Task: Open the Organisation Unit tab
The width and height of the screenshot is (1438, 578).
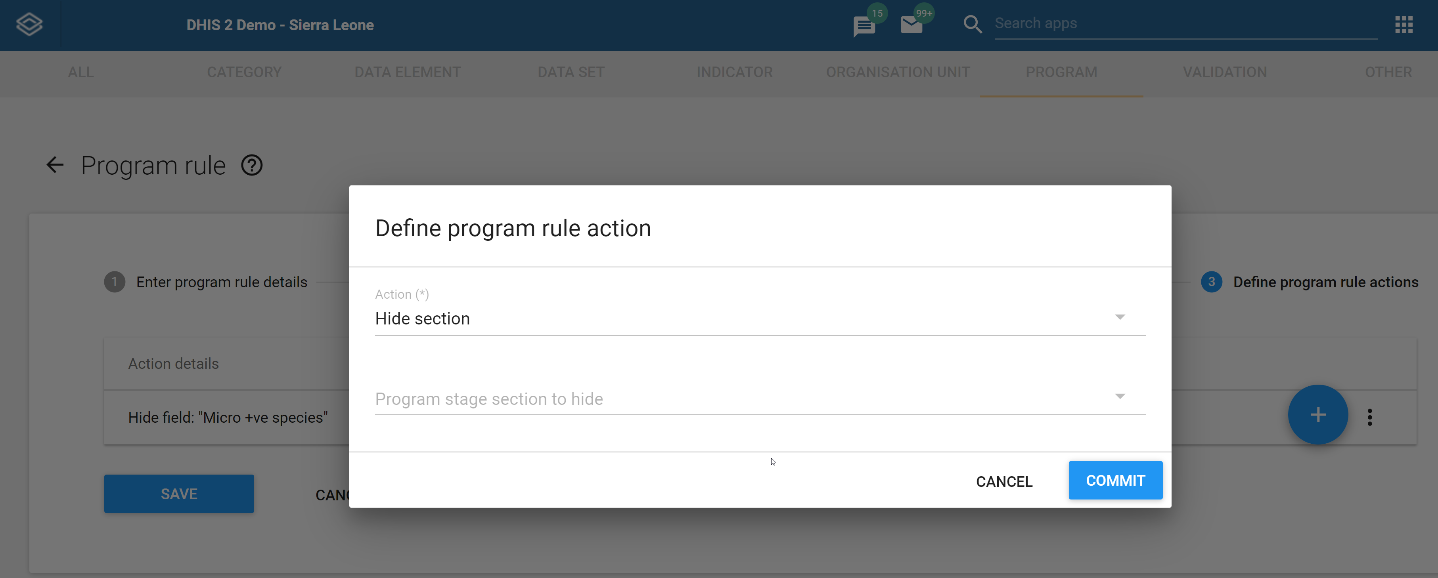Action: click(x=898, y=72)
